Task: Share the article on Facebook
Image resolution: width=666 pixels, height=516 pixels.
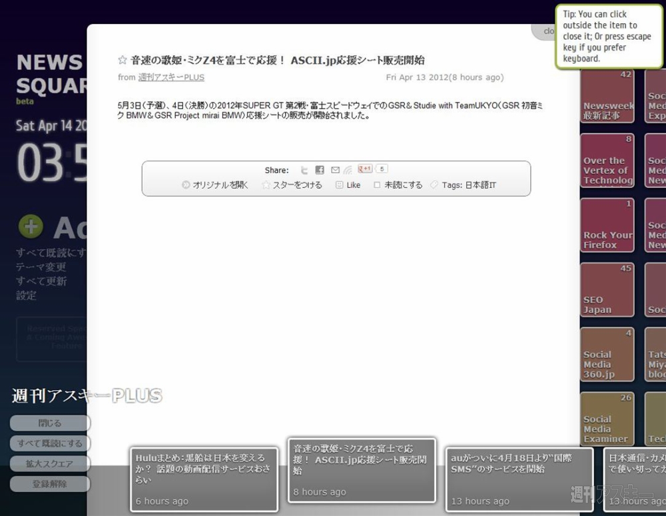Action: (x=320, y=170)
